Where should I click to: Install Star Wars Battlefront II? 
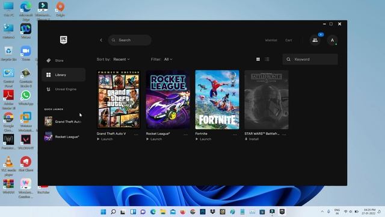(x=252, y=139)
